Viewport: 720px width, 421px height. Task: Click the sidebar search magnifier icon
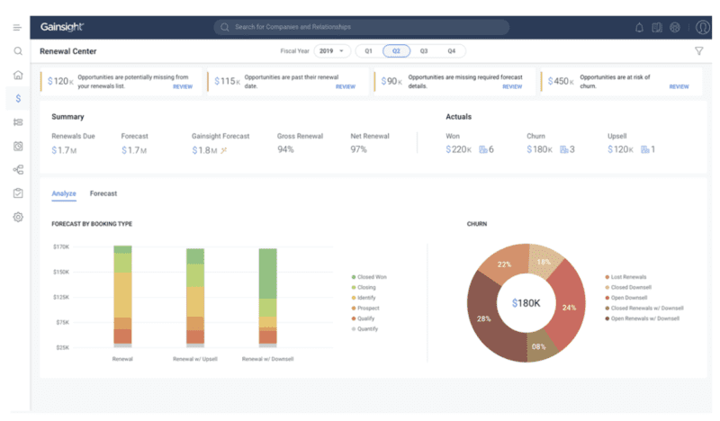pos(17,51)
